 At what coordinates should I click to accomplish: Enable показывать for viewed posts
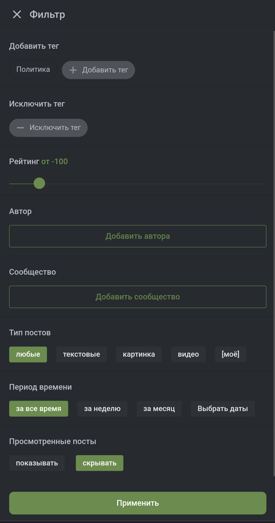(37, 463)
